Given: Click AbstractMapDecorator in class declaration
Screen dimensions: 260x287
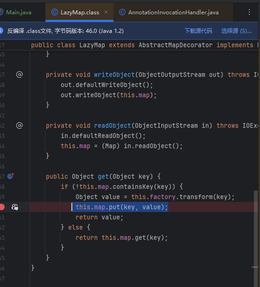Looking at the screenshot, I should coord(176,45).
